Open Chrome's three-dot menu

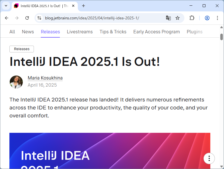(x=217, y=18)
